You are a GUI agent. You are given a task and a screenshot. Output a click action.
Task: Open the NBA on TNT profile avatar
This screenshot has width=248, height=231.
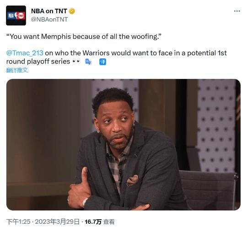[16, 16]
